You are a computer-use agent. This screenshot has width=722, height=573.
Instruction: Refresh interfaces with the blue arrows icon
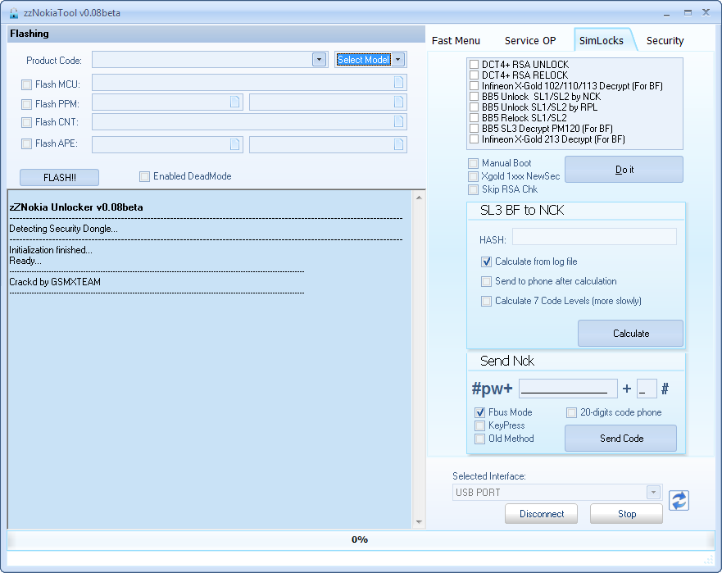tap(679, 501)
